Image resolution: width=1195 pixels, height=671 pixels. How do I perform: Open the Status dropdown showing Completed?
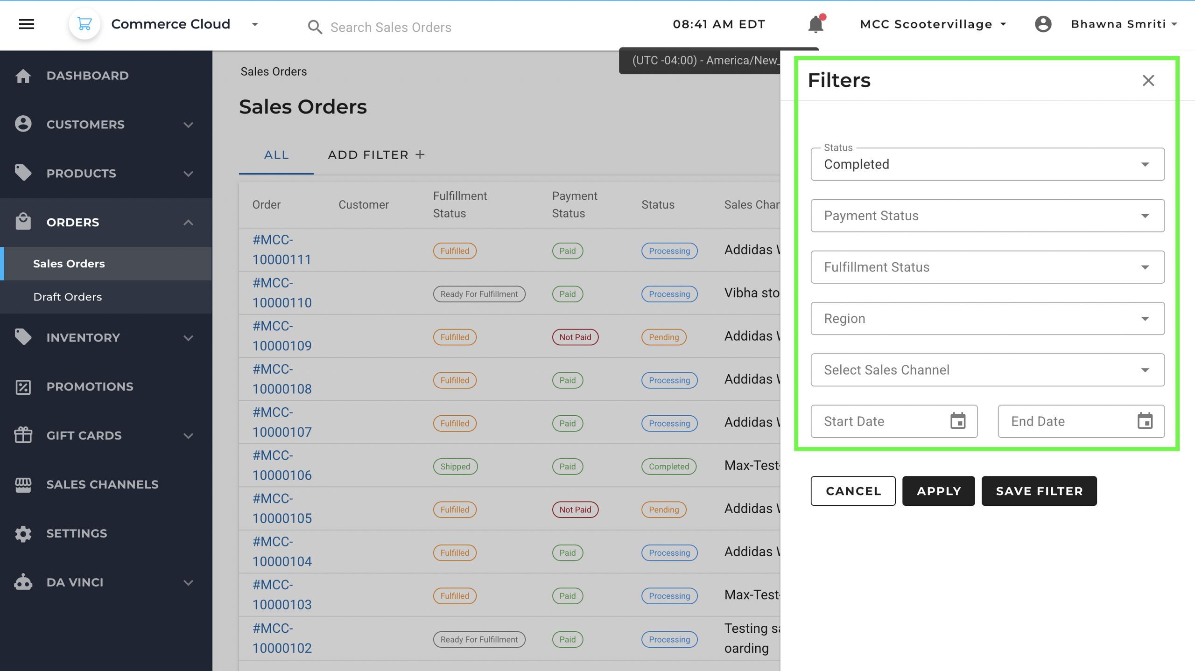coord(987,164)
